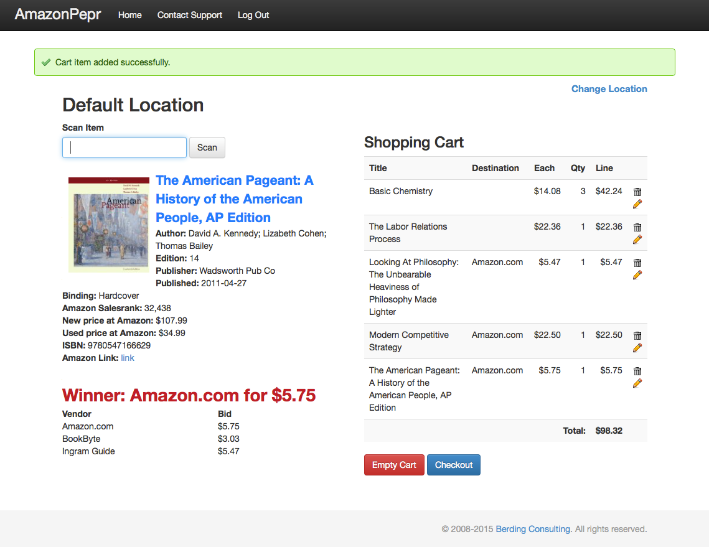Edit the Modern Competitive Strategy cart row

pos(637,348)
